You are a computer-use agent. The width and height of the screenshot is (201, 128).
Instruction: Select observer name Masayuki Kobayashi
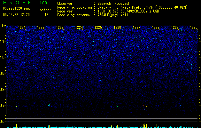tap(115, 4)
